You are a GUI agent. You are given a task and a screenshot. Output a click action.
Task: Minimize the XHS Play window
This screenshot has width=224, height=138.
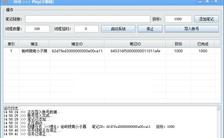tap(200, 1)
